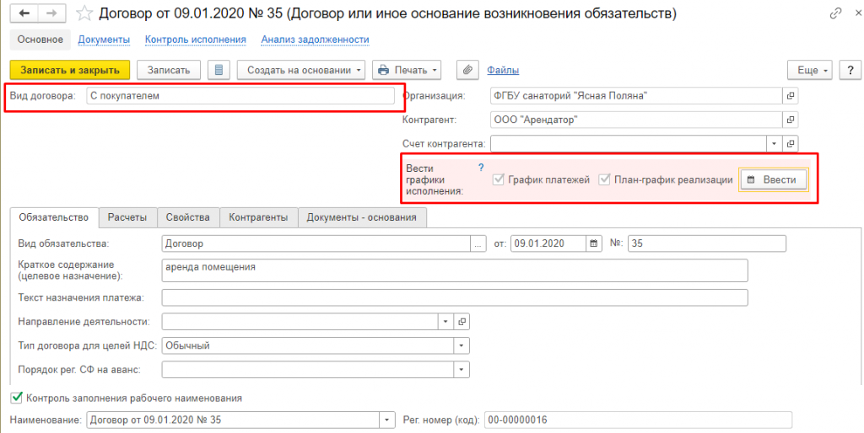This screenshot has height=433, width=864.
Task: Add contract to favorites with star icon
Action: [x=84, y=13]
